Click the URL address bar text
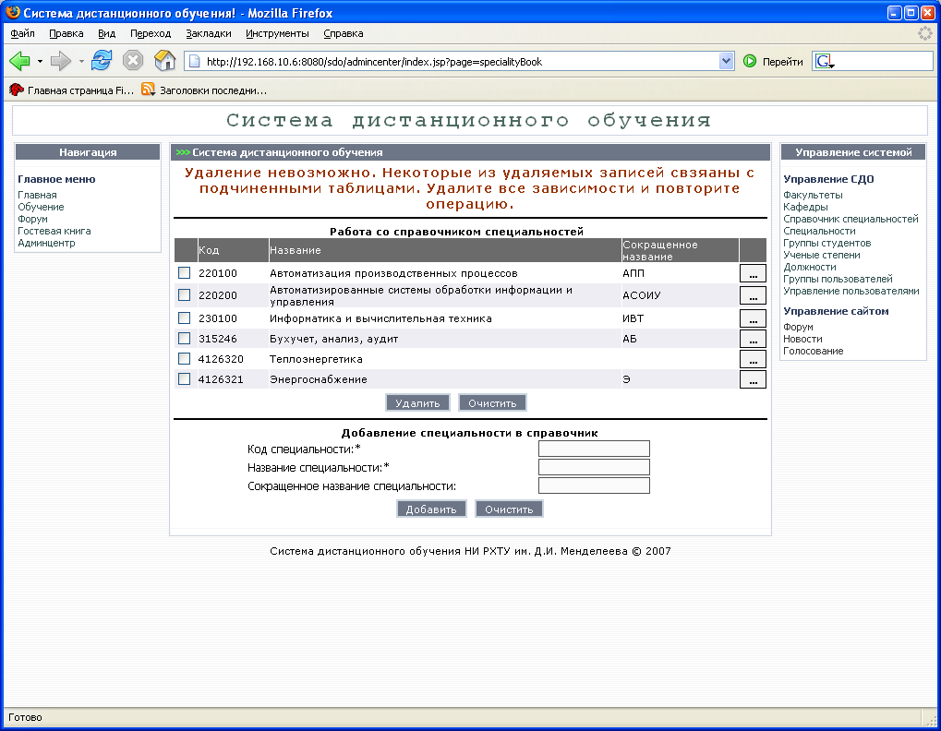Image resolution: width=941 pixels, height=731 pixels. pos(374,62)
